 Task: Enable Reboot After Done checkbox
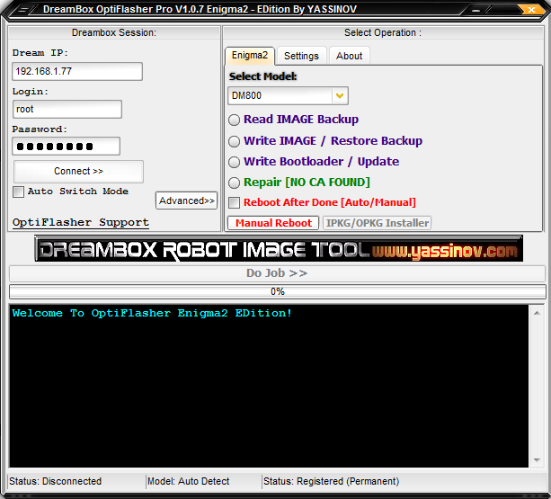(x=234, y=203)
